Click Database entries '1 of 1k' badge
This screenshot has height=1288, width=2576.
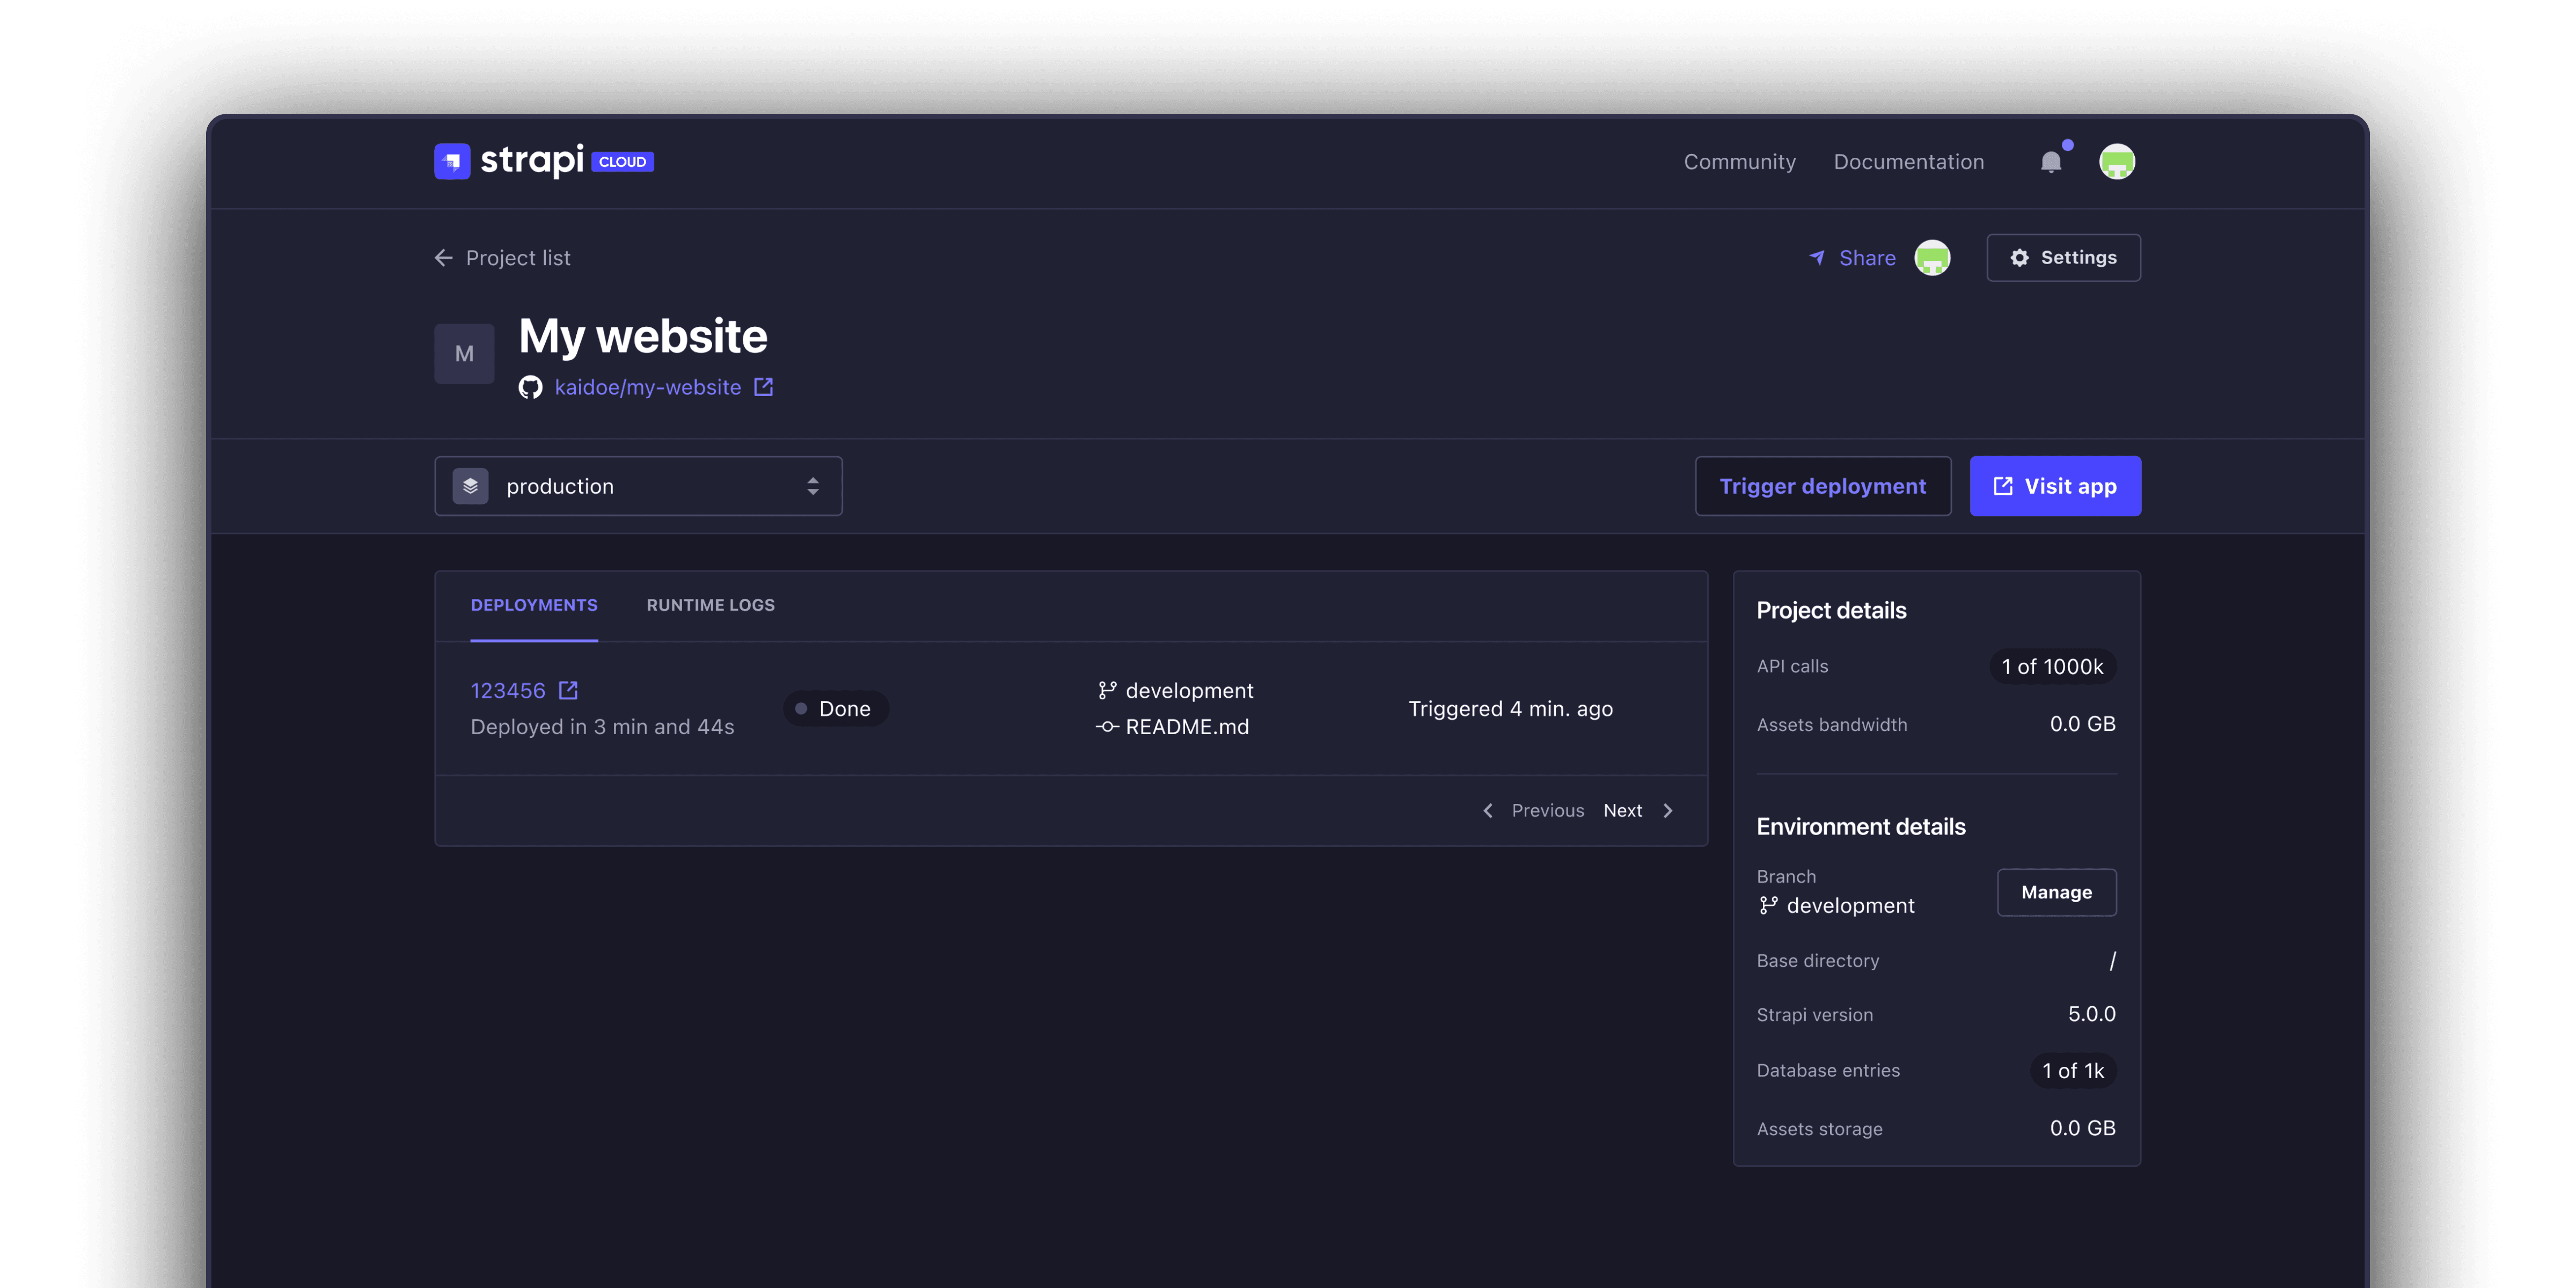click(2073, 1071)
